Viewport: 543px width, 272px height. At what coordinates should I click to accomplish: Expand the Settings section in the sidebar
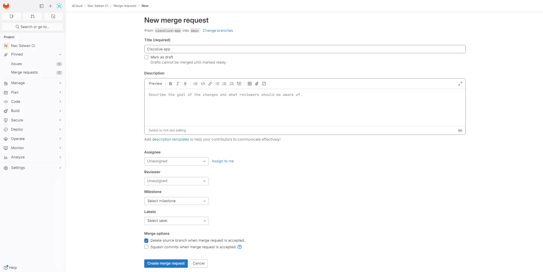[x=32, y=167]
